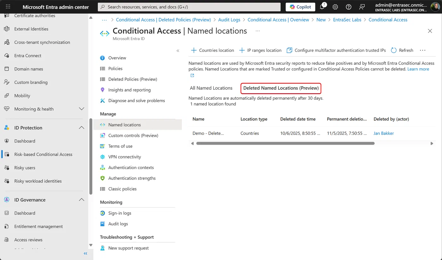Open the admin account menu

408,7
